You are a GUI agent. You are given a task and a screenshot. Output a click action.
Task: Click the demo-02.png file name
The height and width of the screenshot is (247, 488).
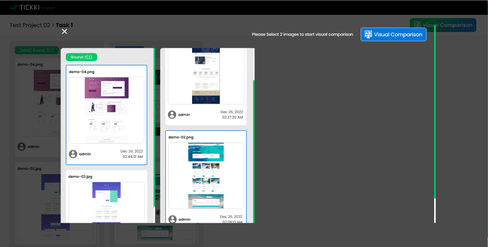181,137
